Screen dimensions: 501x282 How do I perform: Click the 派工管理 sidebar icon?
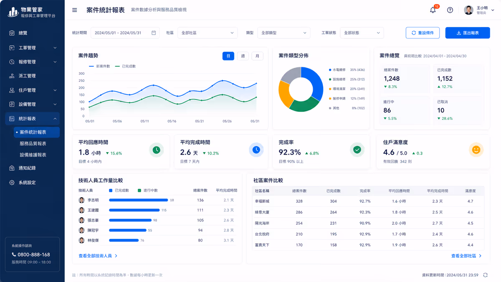[x=12, y=76]
